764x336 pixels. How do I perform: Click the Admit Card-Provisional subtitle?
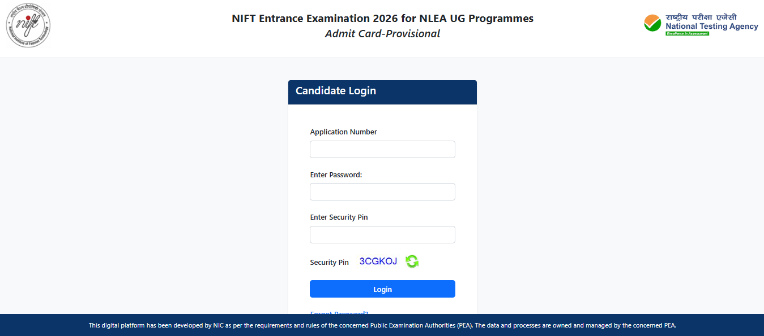pos(382,33)
